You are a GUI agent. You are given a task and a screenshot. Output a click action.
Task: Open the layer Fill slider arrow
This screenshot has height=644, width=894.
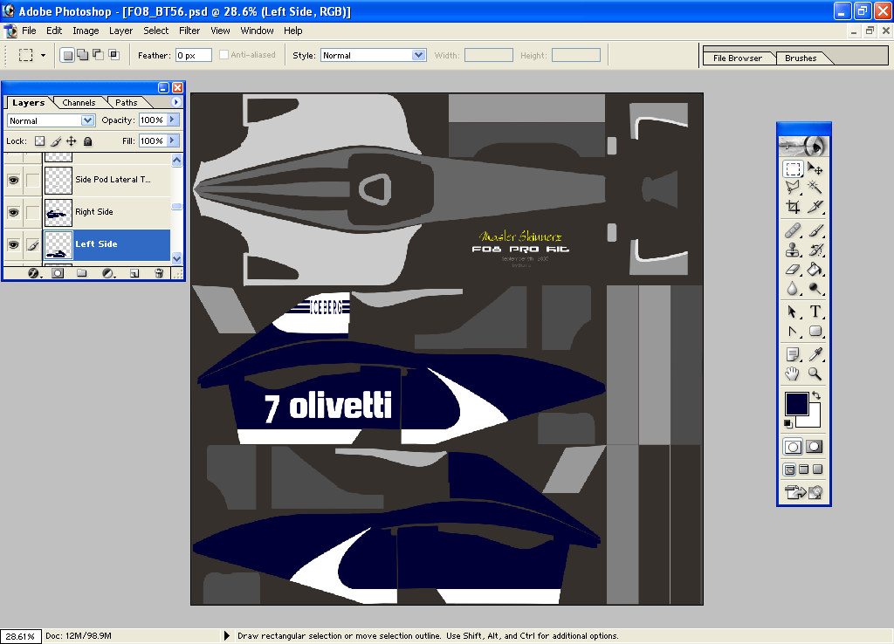point(173,140)
